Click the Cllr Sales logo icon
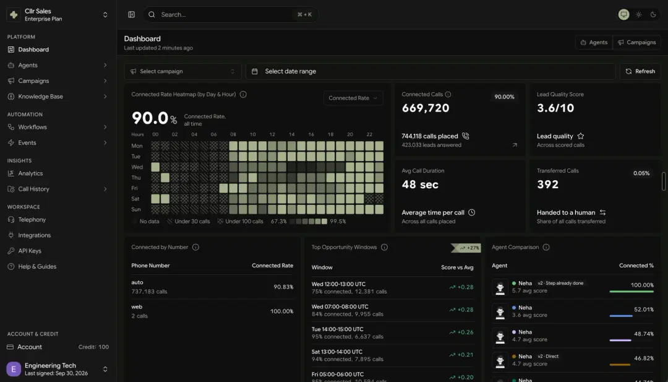This screenshot has width=668, height=382. tap(14, 15)
